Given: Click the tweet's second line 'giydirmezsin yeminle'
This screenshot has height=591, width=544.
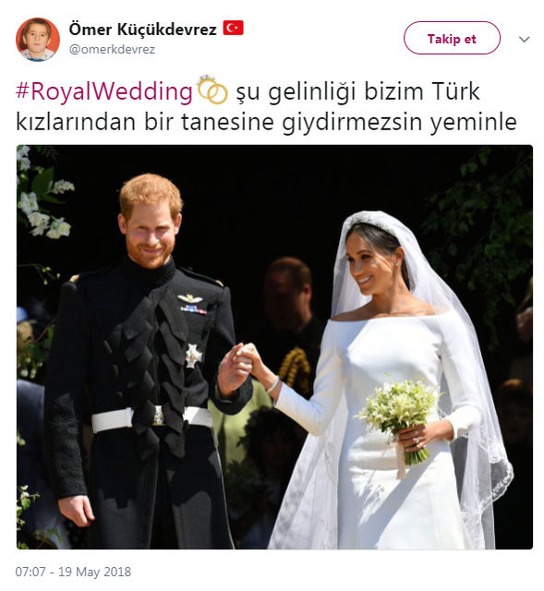Looking at the screenshot, I should tap(399, 122).
